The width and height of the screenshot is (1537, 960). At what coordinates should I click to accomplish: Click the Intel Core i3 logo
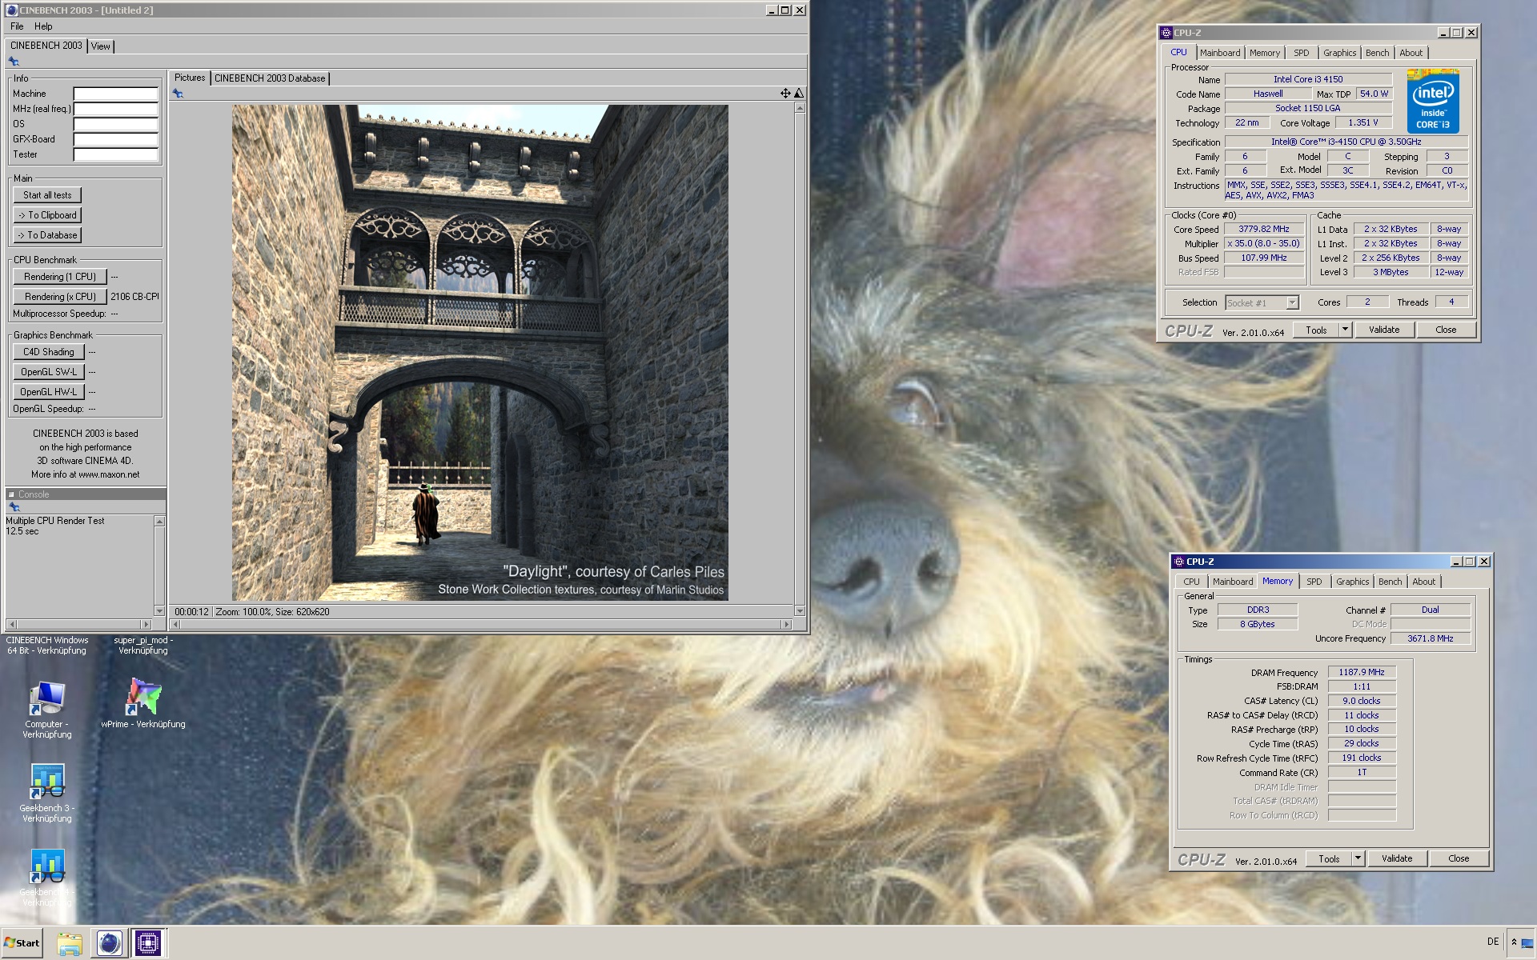[1433, 102]
